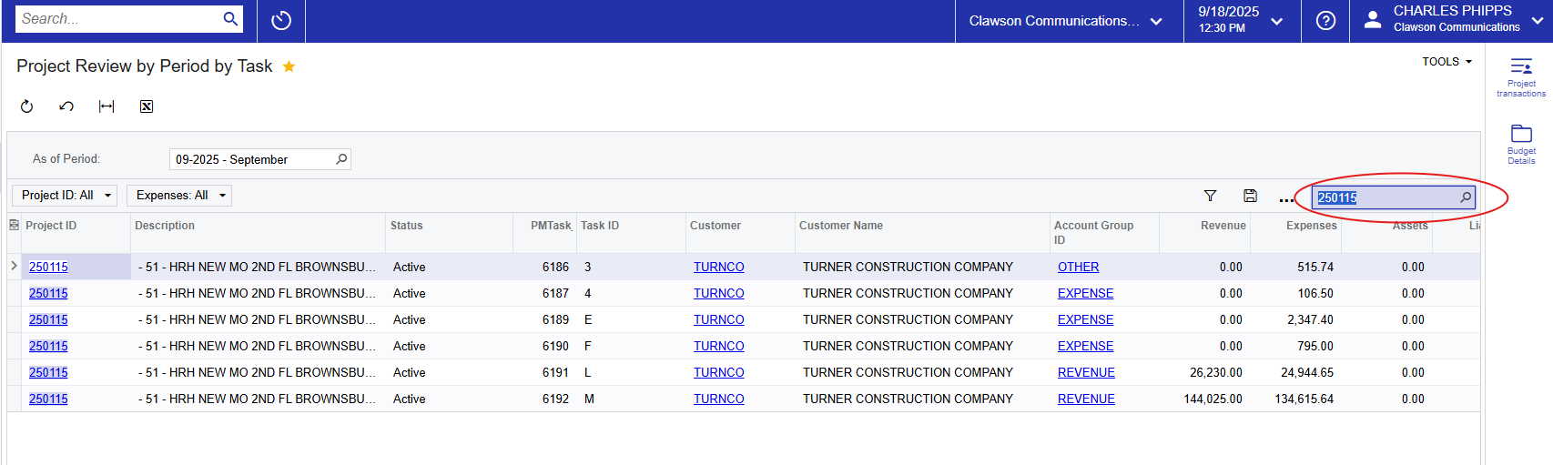Open the CHARLES PHIPPS user menu
This screenshot has height=465, width=1553.
(1455, 20)
